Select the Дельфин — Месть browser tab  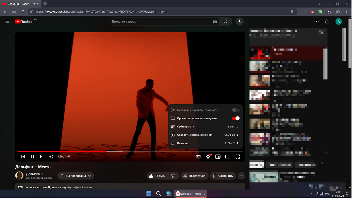click(x=21, y=4)
